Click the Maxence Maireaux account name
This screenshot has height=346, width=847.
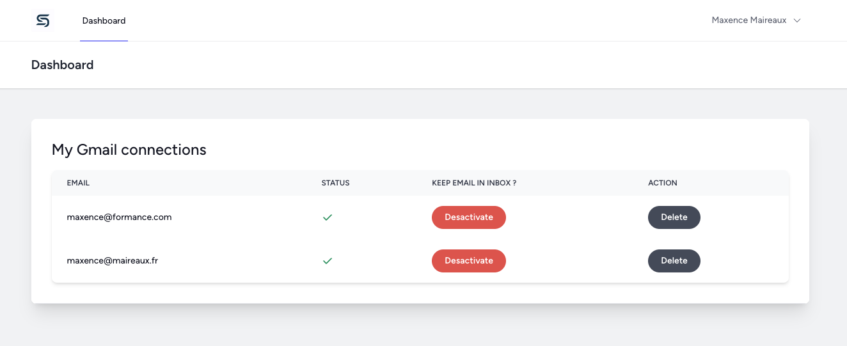(749, 20)
